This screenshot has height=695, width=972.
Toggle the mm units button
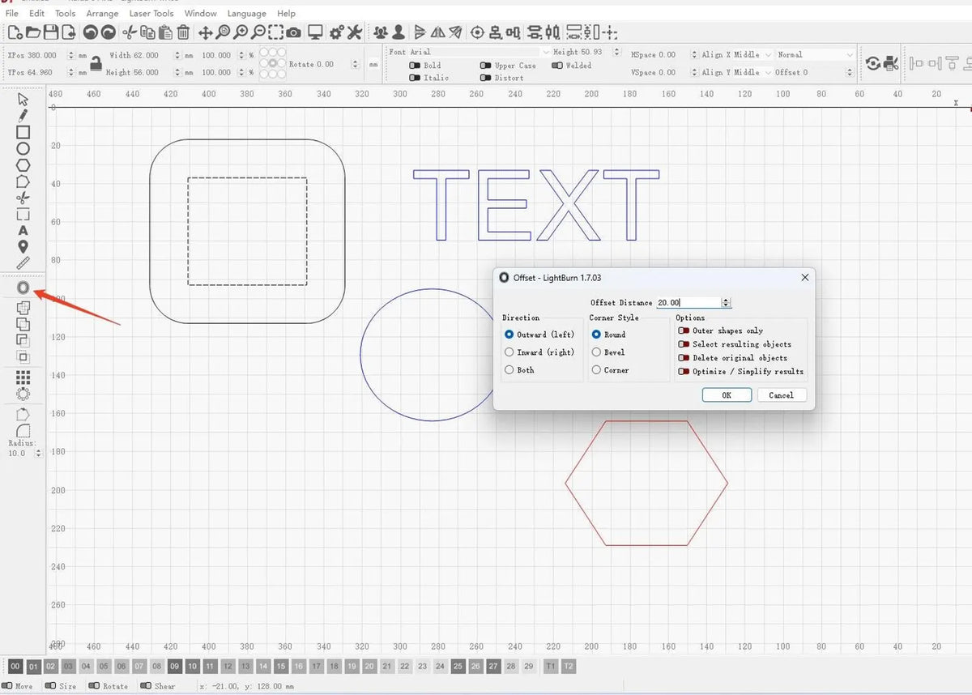pyautogui.click(x=373, y=64)
